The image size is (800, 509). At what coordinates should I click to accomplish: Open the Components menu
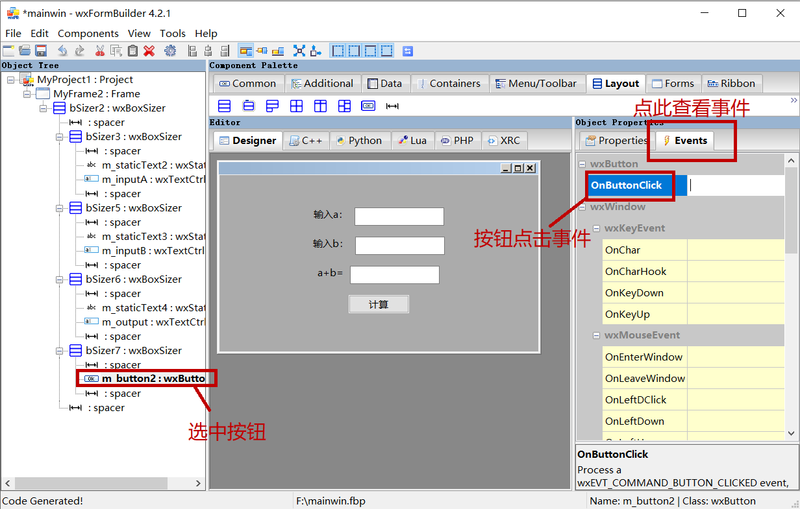point(88,33)
